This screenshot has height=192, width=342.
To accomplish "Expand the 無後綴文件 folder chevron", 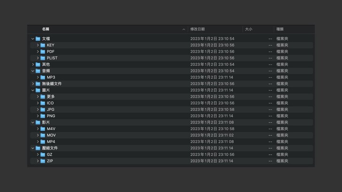I will point(33,84).
